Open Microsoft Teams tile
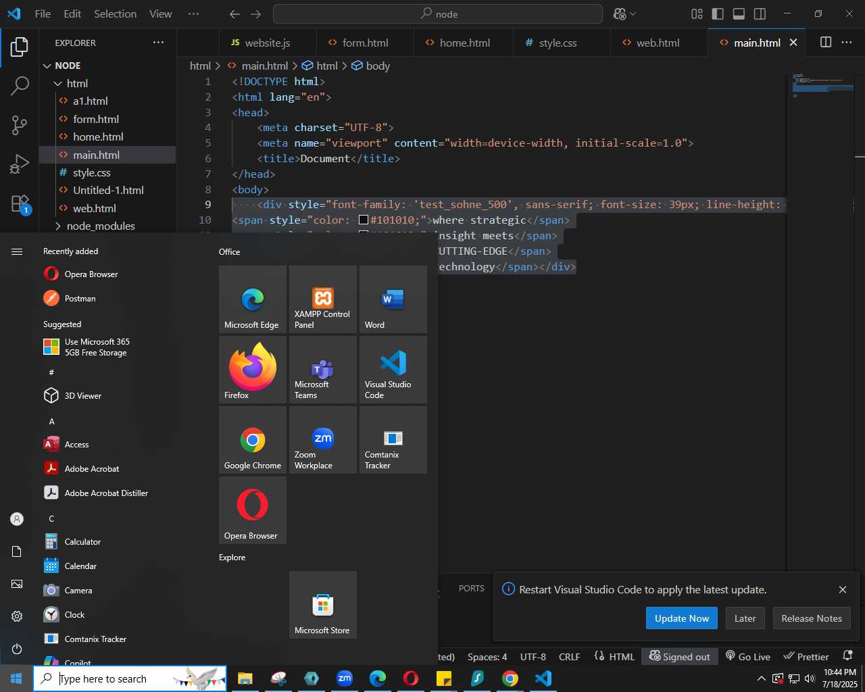 [323, 370]
